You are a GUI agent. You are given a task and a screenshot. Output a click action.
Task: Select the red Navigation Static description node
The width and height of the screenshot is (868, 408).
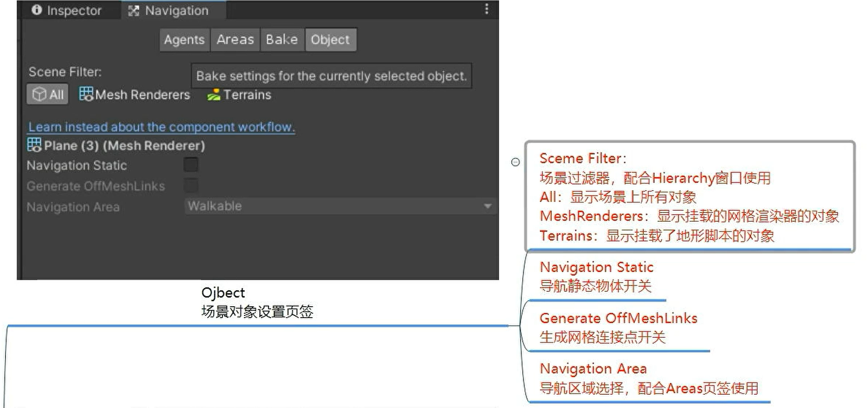click(596, 277)
